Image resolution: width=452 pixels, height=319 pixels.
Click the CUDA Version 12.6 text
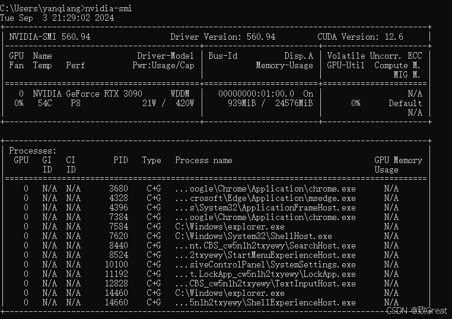360,37
